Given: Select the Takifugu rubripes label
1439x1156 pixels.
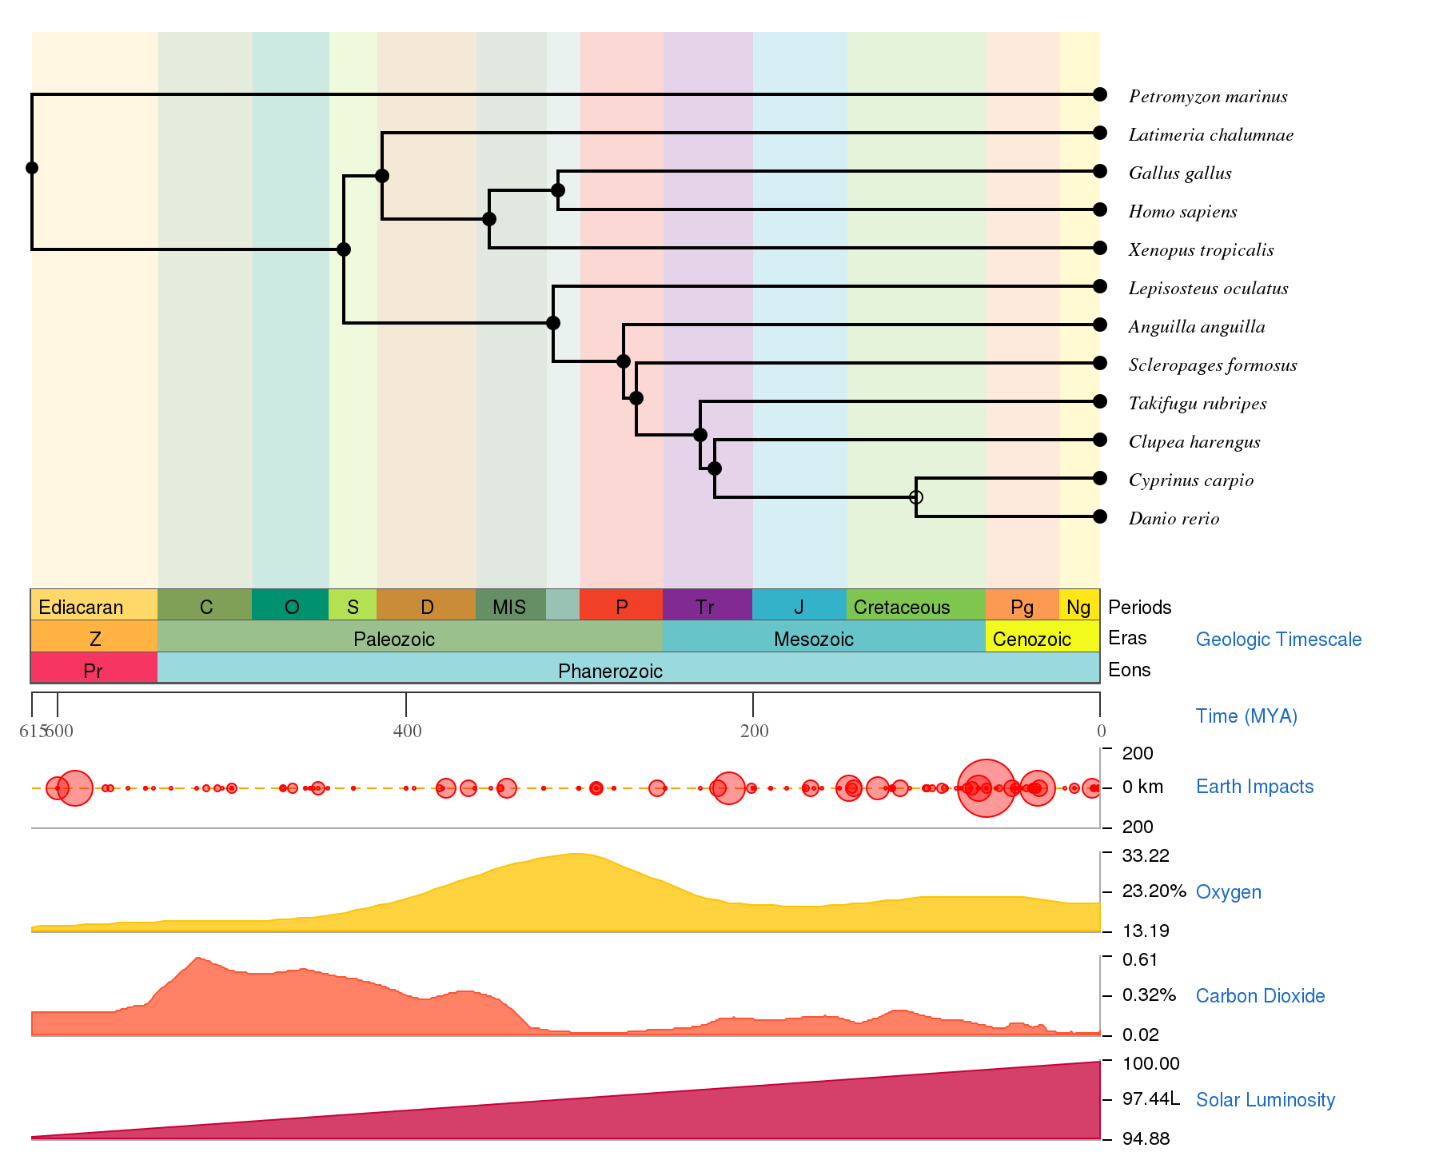Looking at the screenshot, I should click(x=1198, y=404).
